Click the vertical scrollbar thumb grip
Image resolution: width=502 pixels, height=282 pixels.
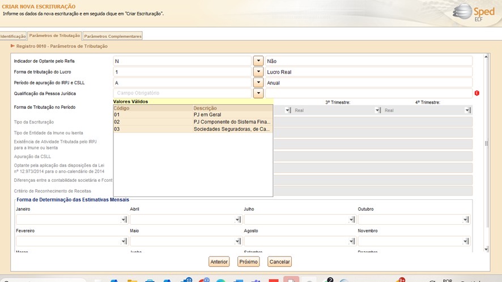pos(486,143)
